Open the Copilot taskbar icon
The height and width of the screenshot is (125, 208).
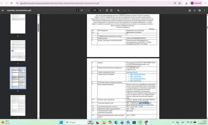coord(110,122)
